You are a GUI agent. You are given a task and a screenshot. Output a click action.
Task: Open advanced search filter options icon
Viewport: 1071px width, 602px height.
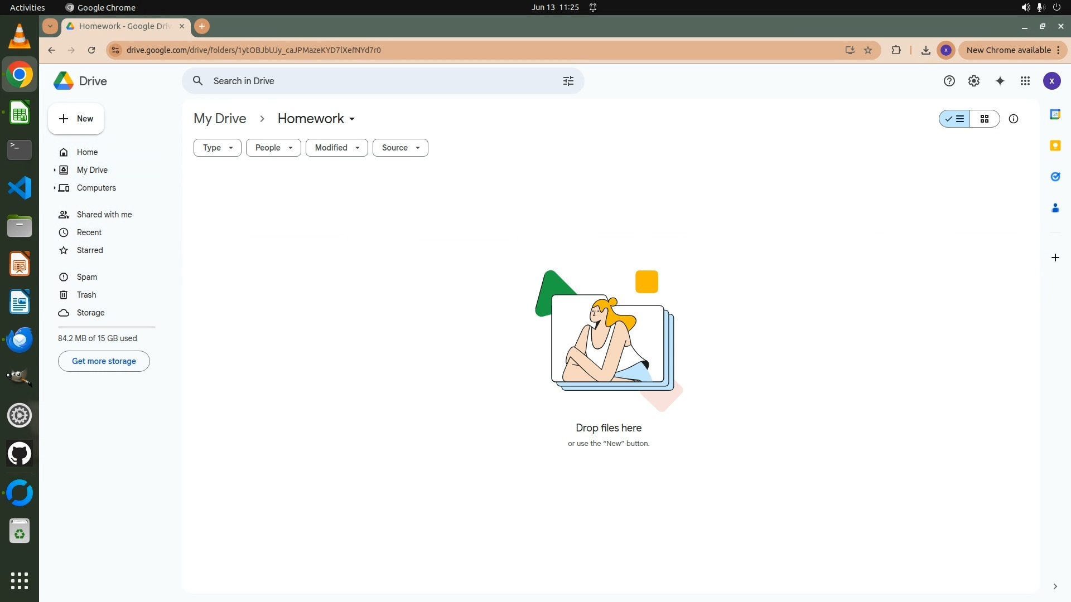coord(568,81)
